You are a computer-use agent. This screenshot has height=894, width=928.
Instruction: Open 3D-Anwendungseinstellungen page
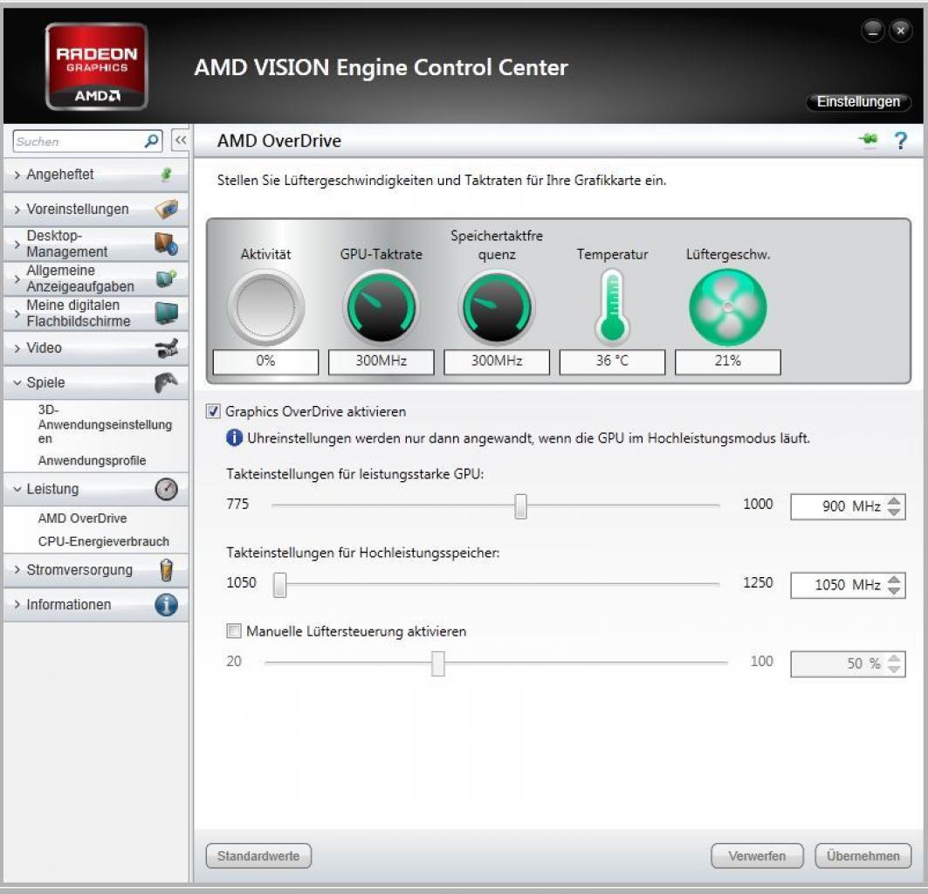click(105, 424)
